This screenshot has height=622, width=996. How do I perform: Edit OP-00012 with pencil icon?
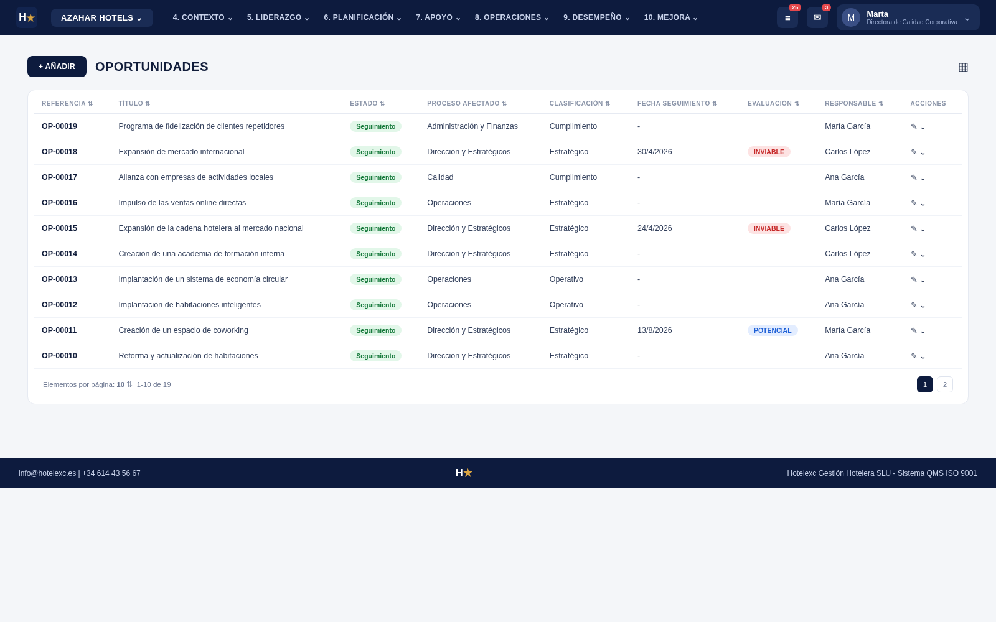pyautogui.click(x=914, y=305)
